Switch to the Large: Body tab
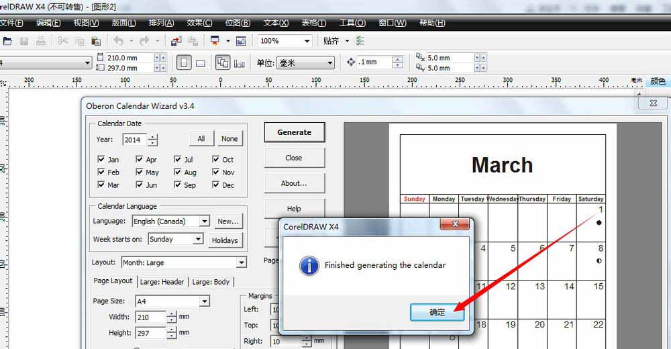This screenshot has height=349, width=671. click(x=211, y=282)
